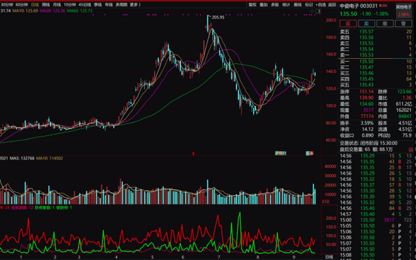Viewport: 416px width, 260px height.
Task: Select the 买五 135.43 order row
Action: click(376, 85)
